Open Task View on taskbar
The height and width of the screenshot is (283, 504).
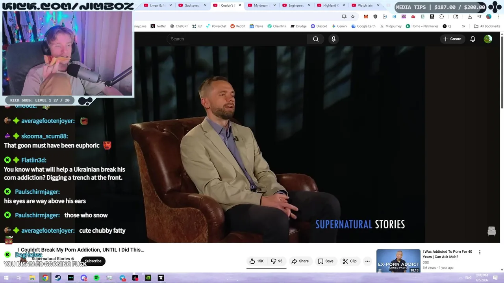(19, 278)
